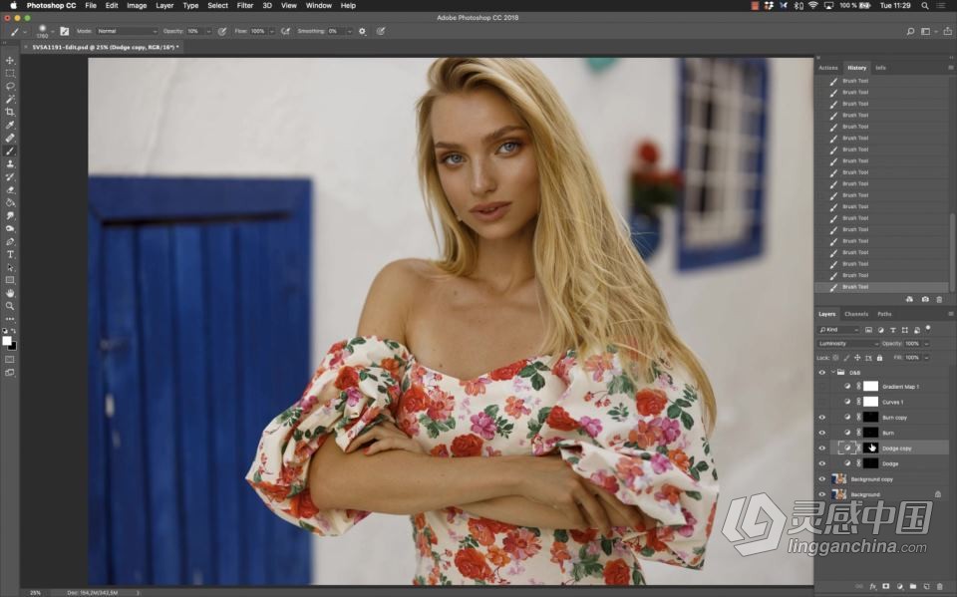The width and height of the screenshot is (957, 597).
Task: Hide the Burn copy layer
Action: click(822, 418)
